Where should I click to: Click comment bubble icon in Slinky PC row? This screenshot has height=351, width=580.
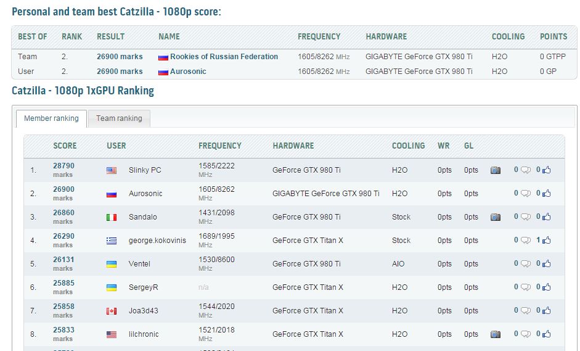(x=526, y=170)
